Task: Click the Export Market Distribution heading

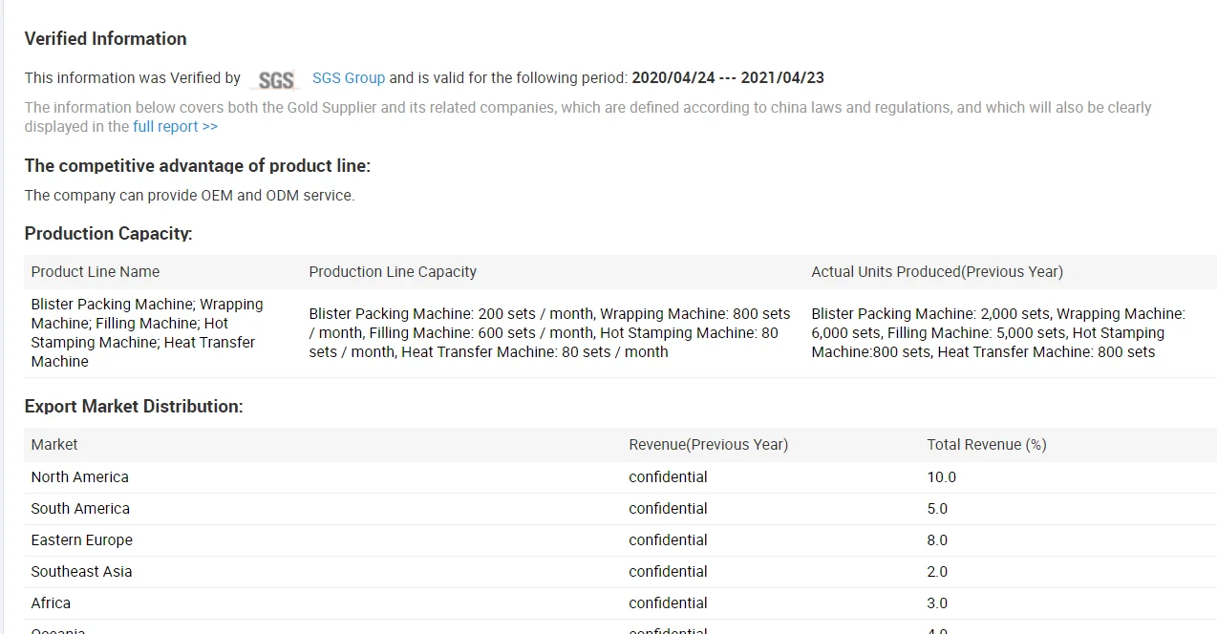Action: tap(134, 407)
